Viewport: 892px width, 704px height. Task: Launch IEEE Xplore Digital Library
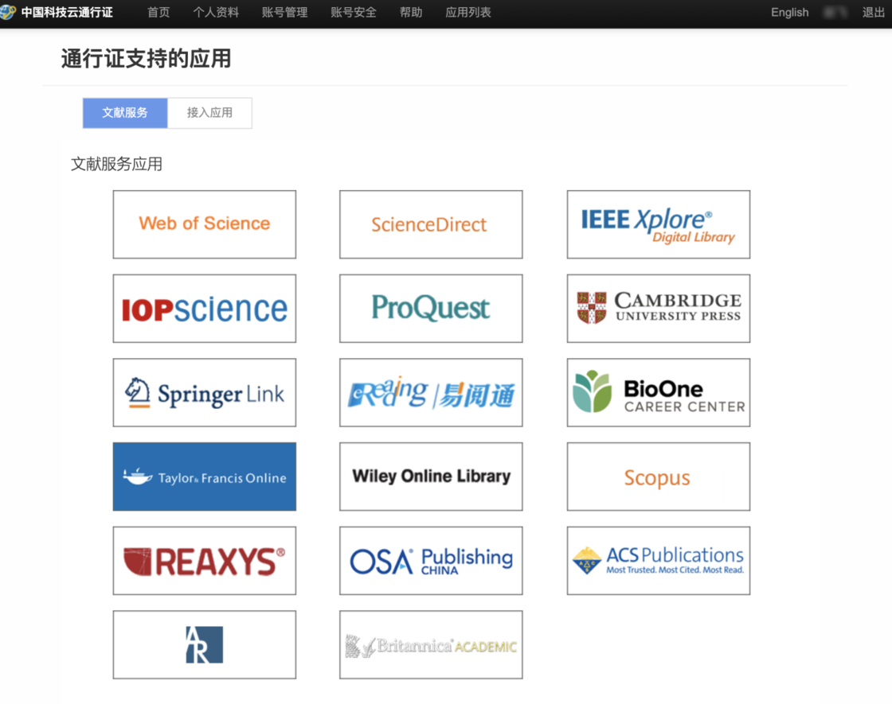tap(658, 224)
